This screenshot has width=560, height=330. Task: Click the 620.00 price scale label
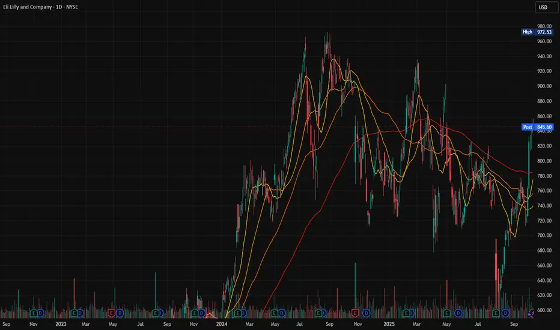click(544, 295)
